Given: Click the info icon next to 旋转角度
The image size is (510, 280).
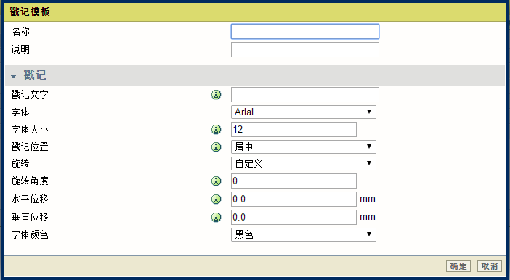Looking at the screenshot, I should coord(216,181).
